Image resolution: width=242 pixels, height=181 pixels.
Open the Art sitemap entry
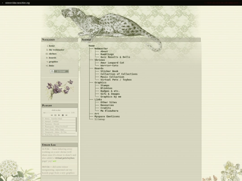97,114
